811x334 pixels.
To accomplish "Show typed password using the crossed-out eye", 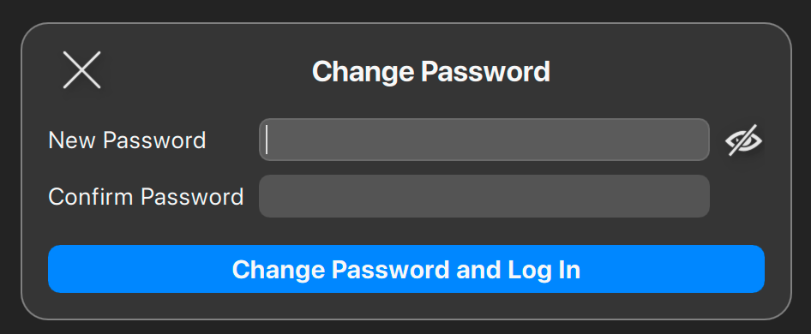I will [x=744, y=140].
